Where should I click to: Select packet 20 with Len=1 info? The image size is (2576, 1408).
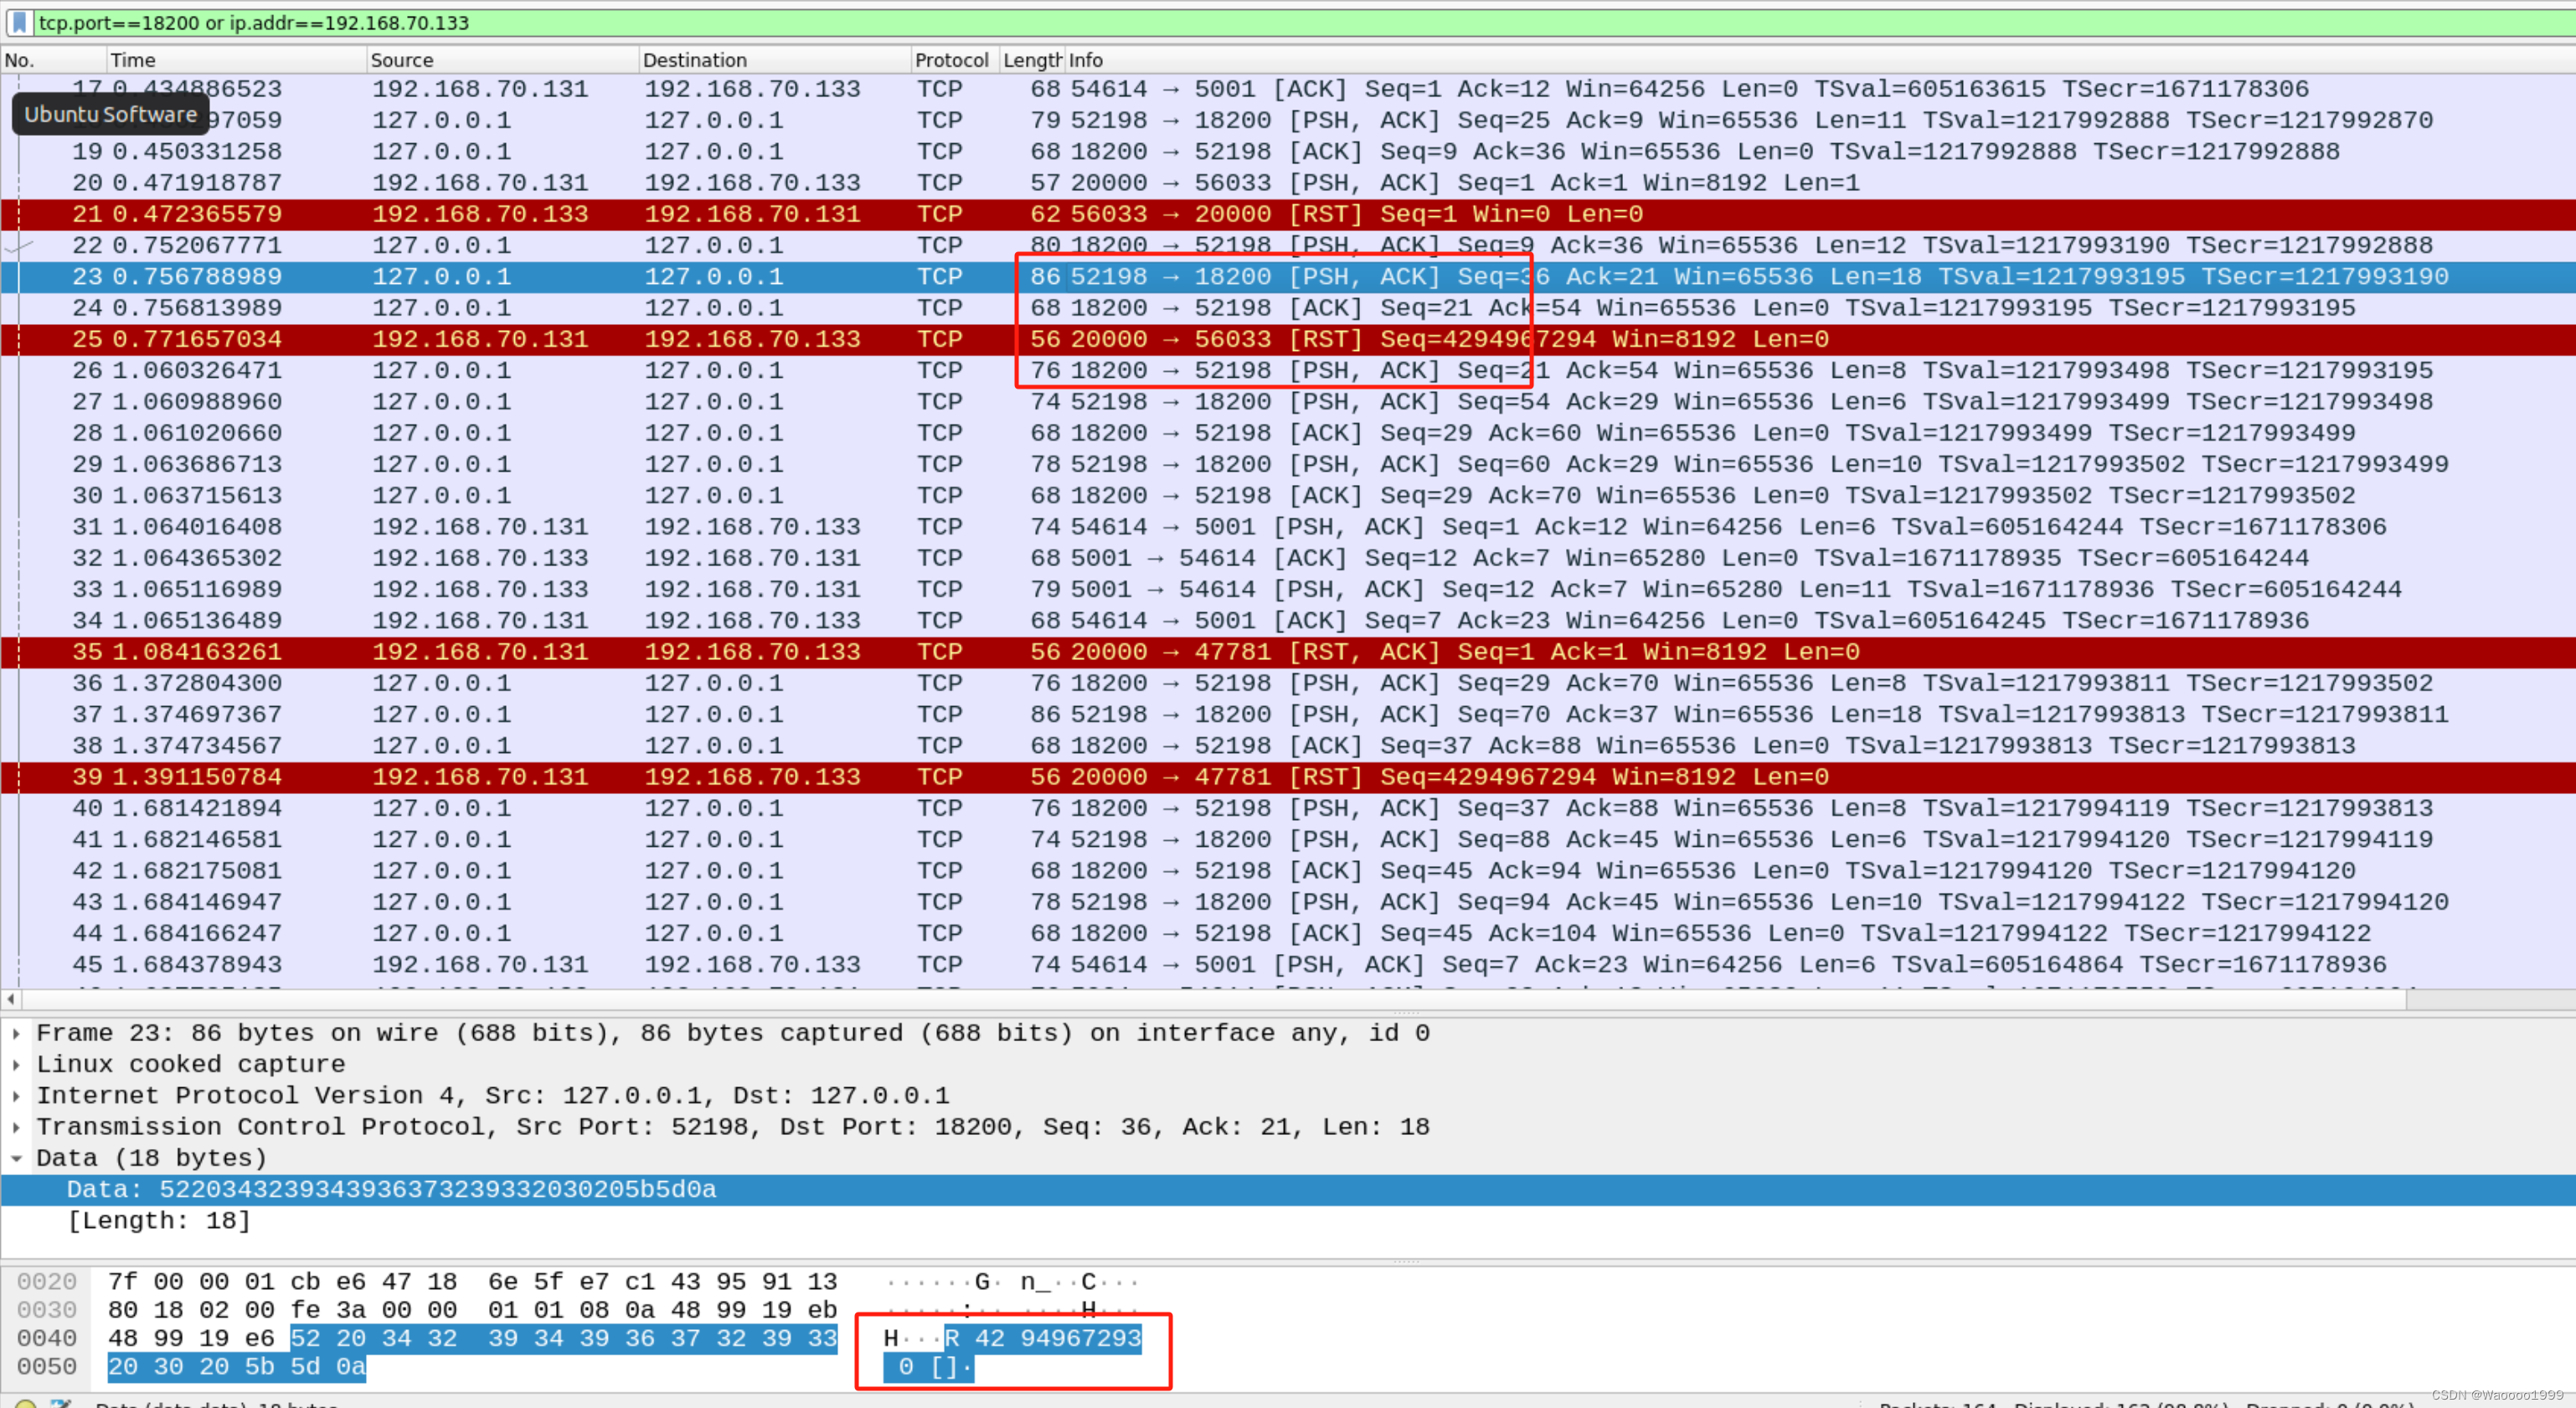(x=1288, y=183)
